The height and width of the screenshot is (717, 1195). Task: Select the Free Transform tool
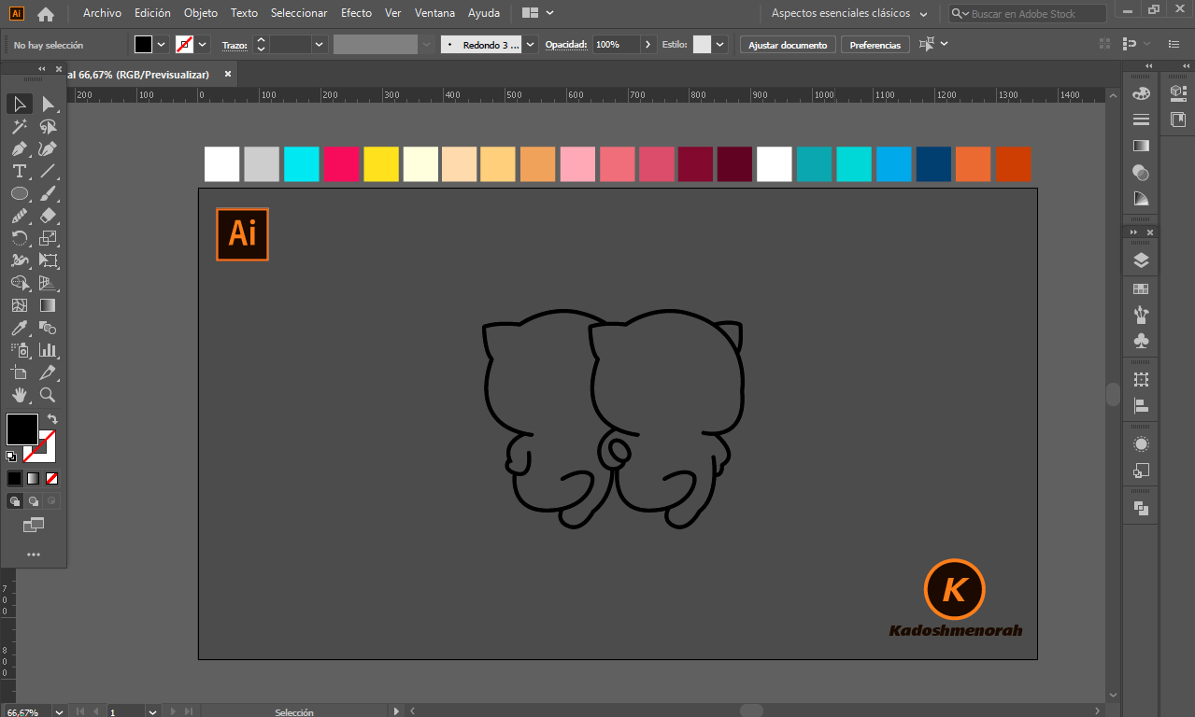(48, 260)
